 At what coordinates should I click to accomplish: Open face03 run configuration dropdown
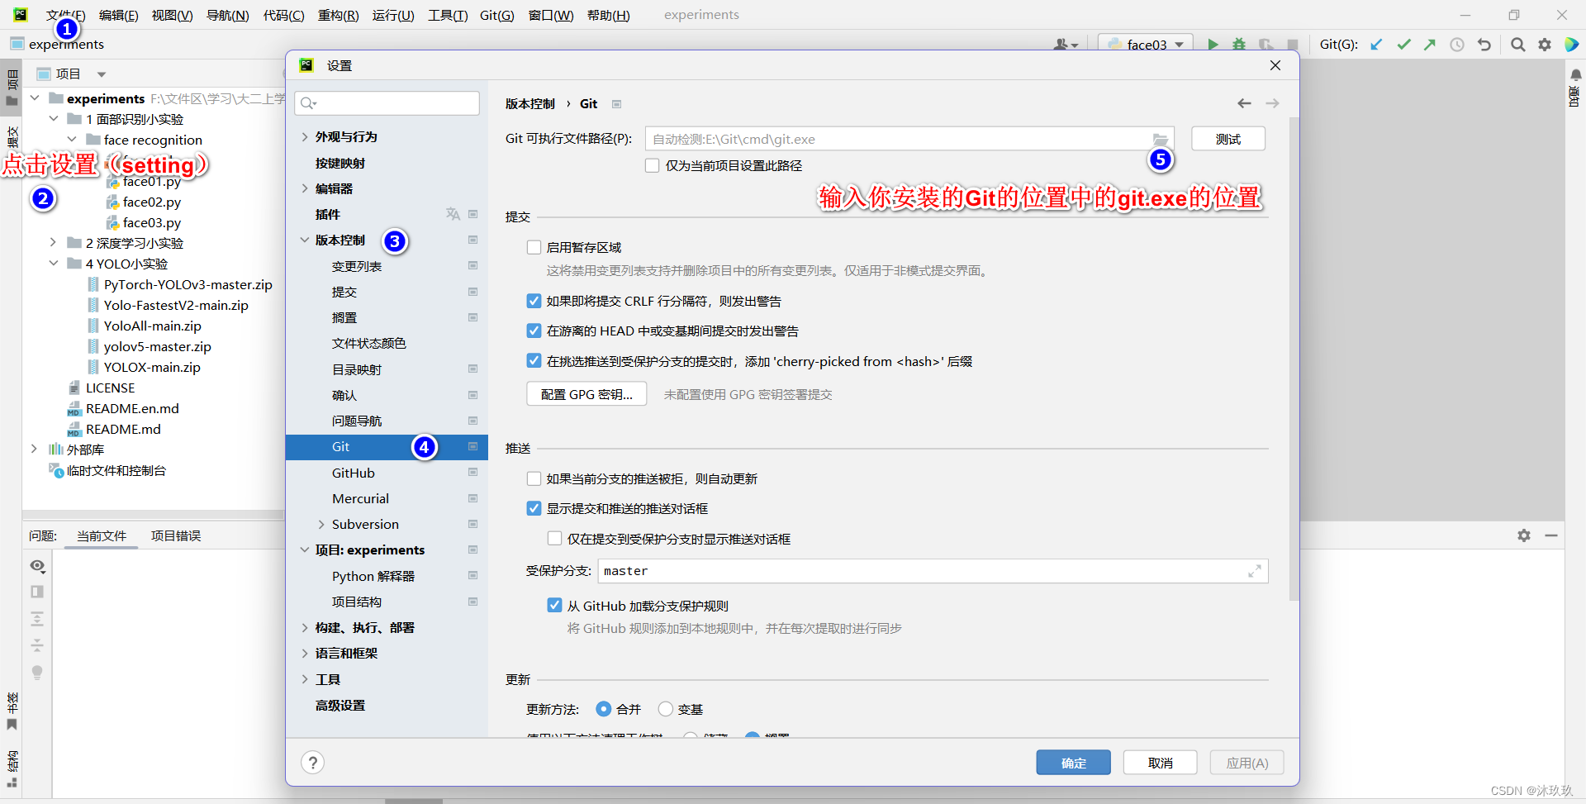tap(1145, 45)
